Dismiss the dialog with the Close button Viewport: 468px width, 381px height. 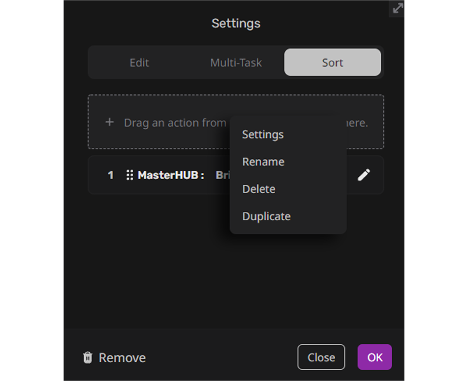pos(321,357)
